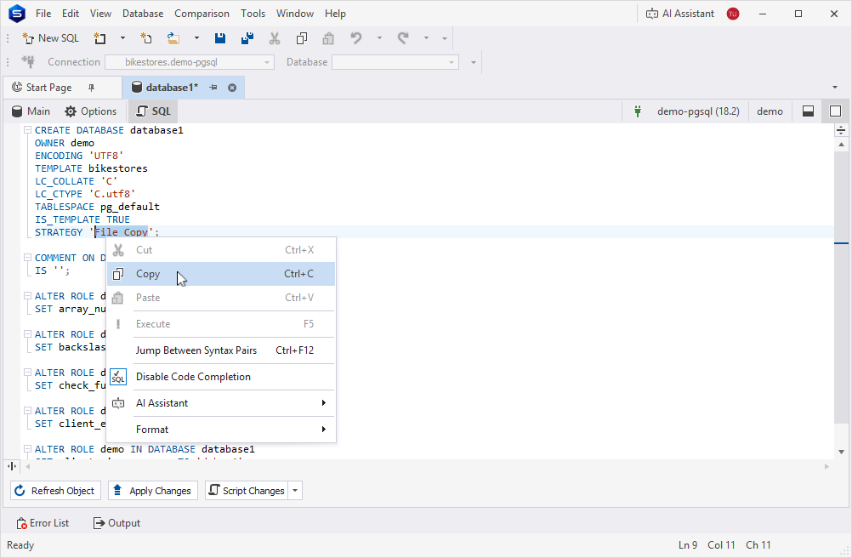Click the red TU user avatar
Image resolution: width=852 pixels, height=558 pixels.
[732, 14]
